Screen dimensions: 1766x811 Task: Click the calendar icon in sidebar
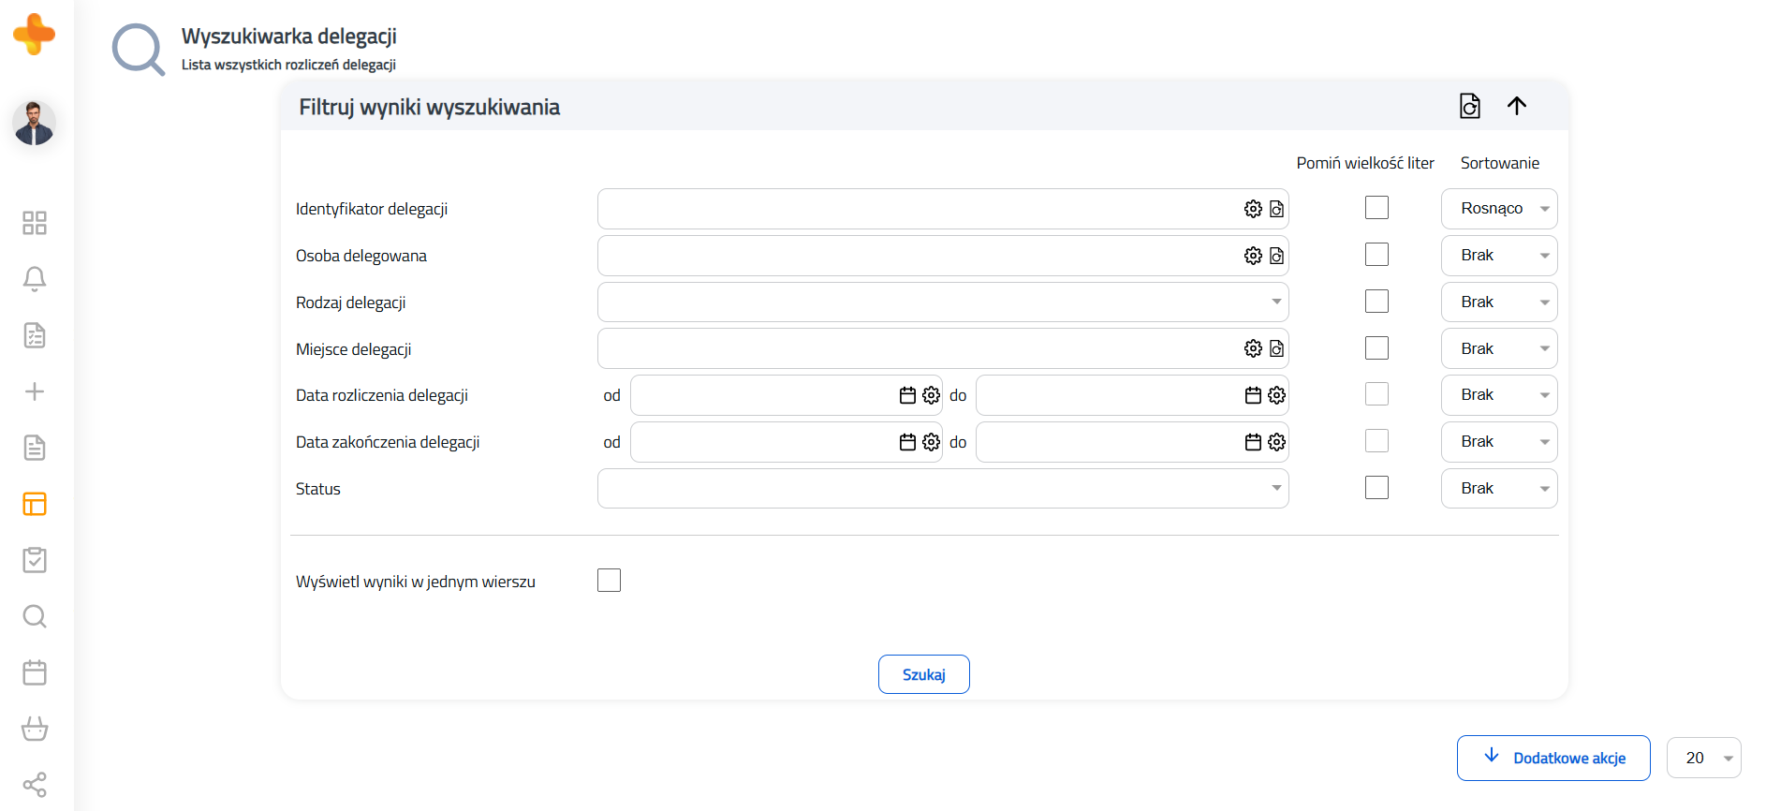coord(35,672)
